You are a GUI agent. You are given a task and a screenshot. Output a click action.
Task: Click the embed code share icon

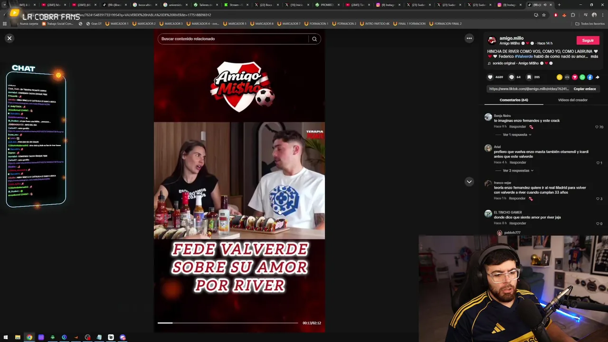click(567, 77)
